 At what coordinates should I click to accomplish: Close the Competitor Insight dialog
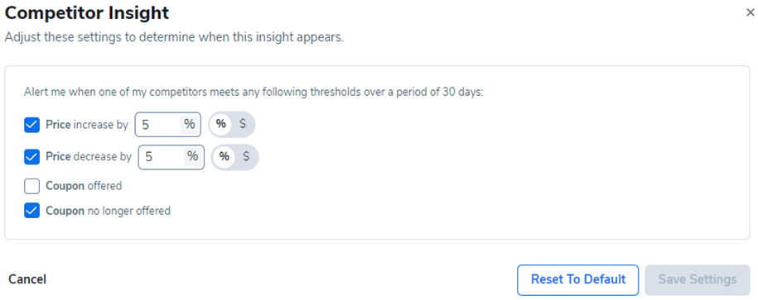click(750, 13)
